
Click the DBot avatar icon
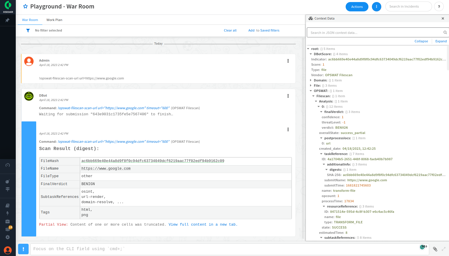point(29,96)
